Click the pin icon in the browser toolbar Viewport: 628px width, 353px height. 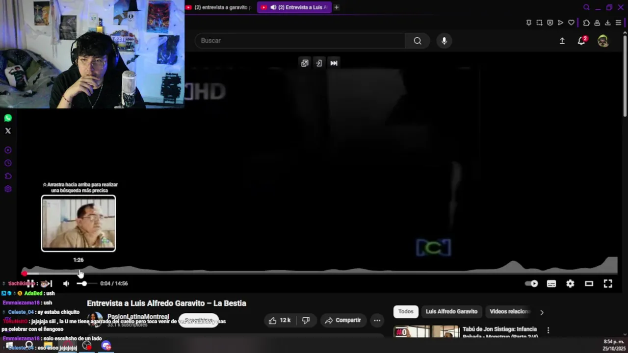[x=528, y=23]
